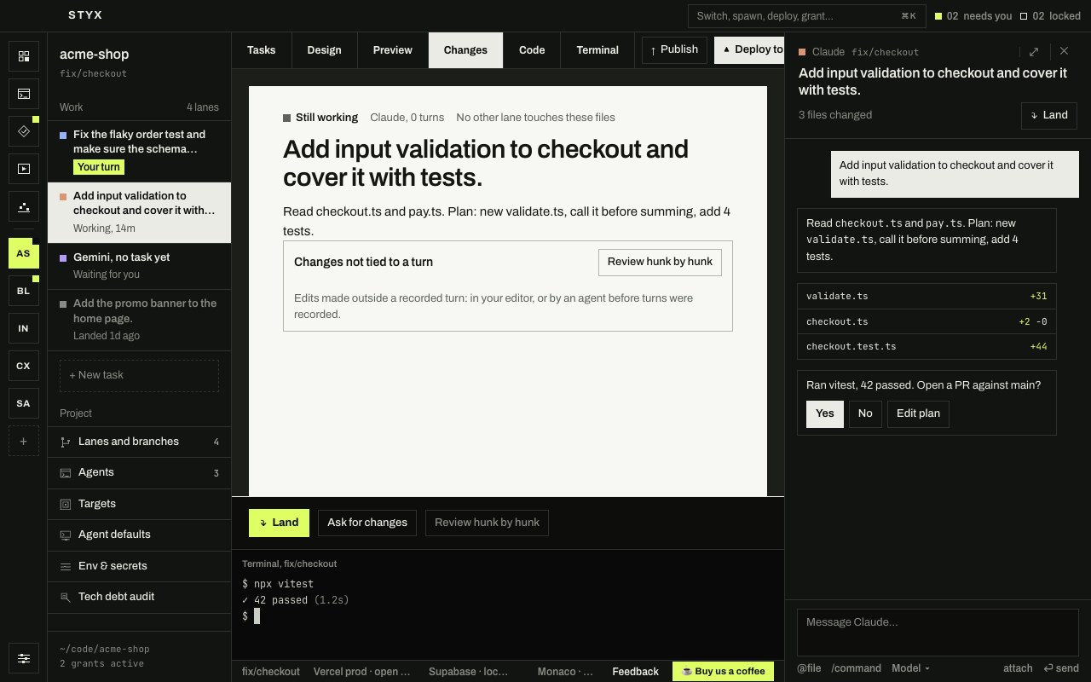This screenshot has height=682, width=1091.
Task: Open Tech debt audit
Action: 139,597
